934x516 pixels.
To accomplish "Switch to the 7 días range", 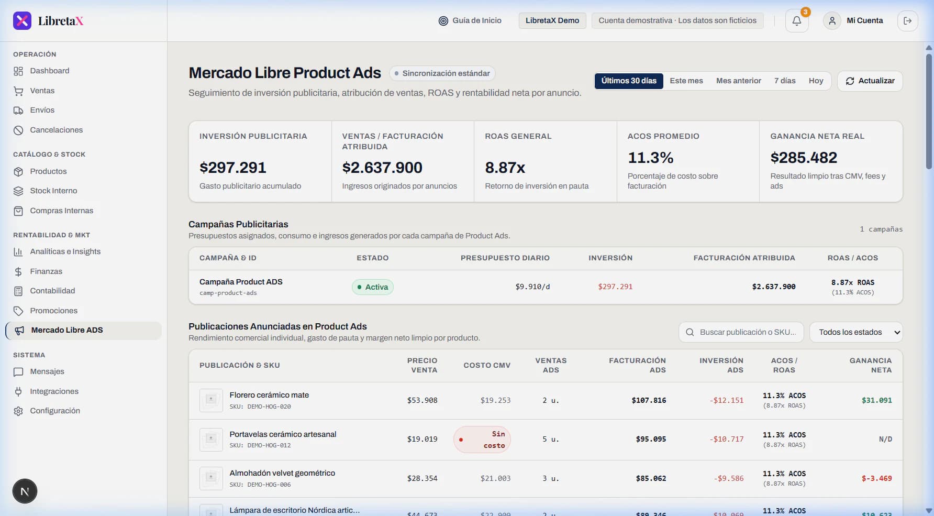I will [785, 81].
